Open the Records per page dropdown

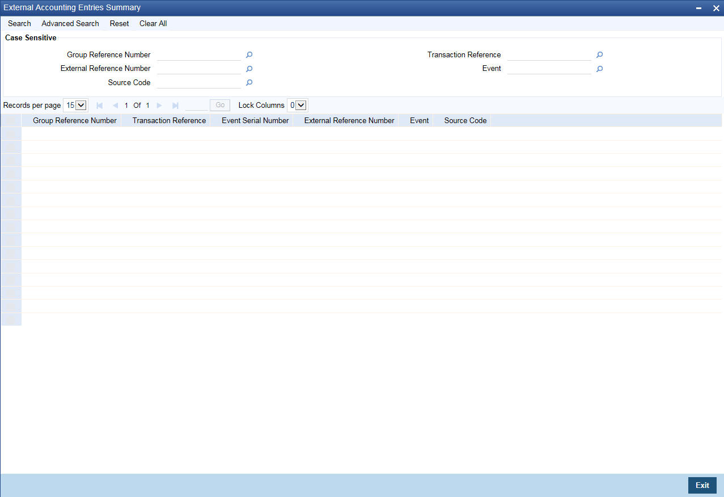click(x=75, y=105)
